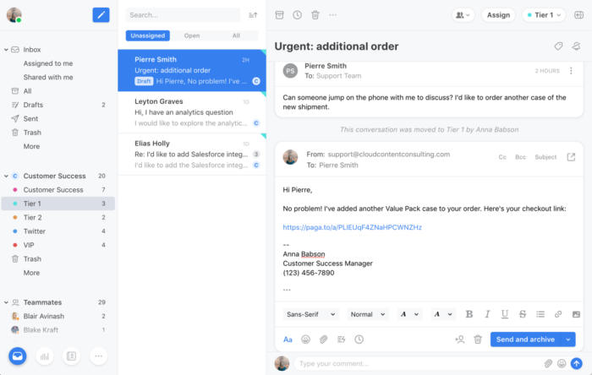This screenshot has width=592, height=375.
Task: Schedule send with reply clock icon
Action: tap(359, 340)
